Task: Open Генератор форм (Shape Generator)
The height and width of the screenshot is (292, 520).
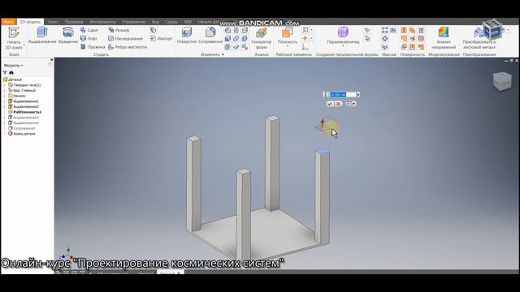Action: click(262, 38)
